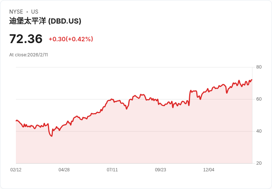This screenshot has width=272, height=189.
Task: Click the 07/11 date label on x-axis
Action: [112, 170]
